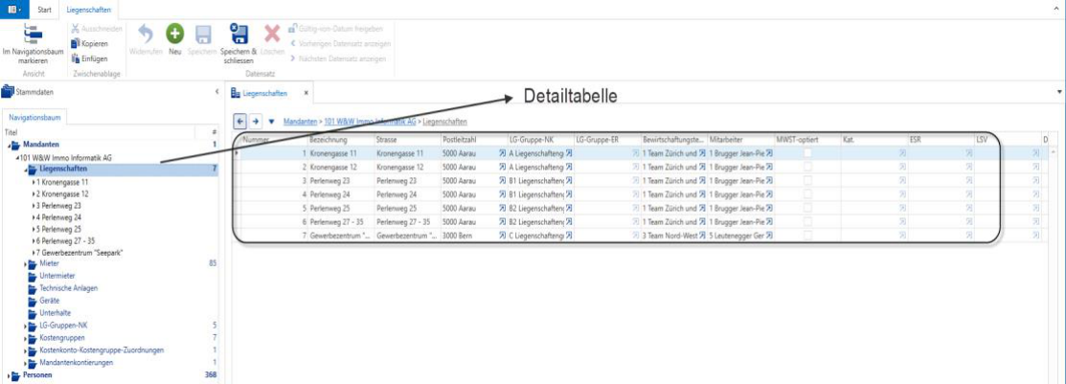This screenshot has height=384, width=1066.
Task: Expand the Personen tree node arrow
Action: coord(9,375)
